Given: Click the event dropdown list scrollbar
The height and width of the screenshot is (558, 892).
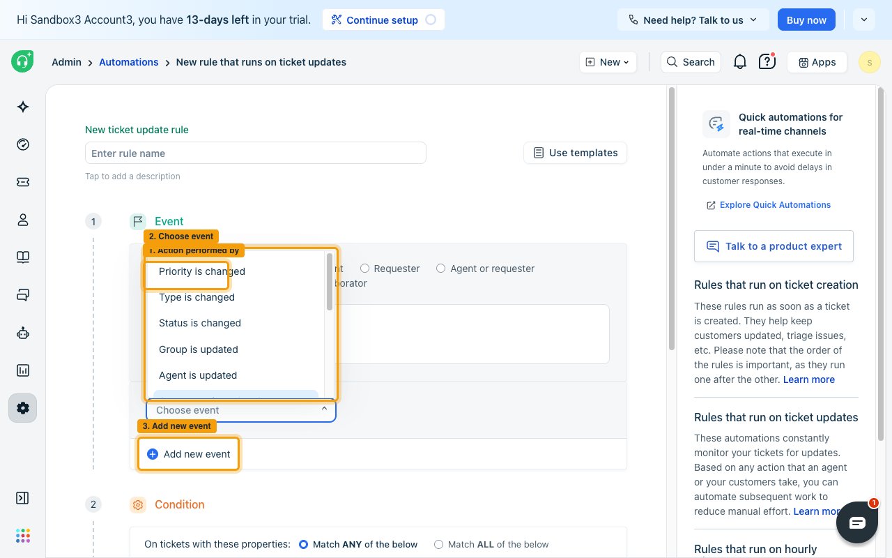Looking at the screenshot, I should click(x=330, y=282).
